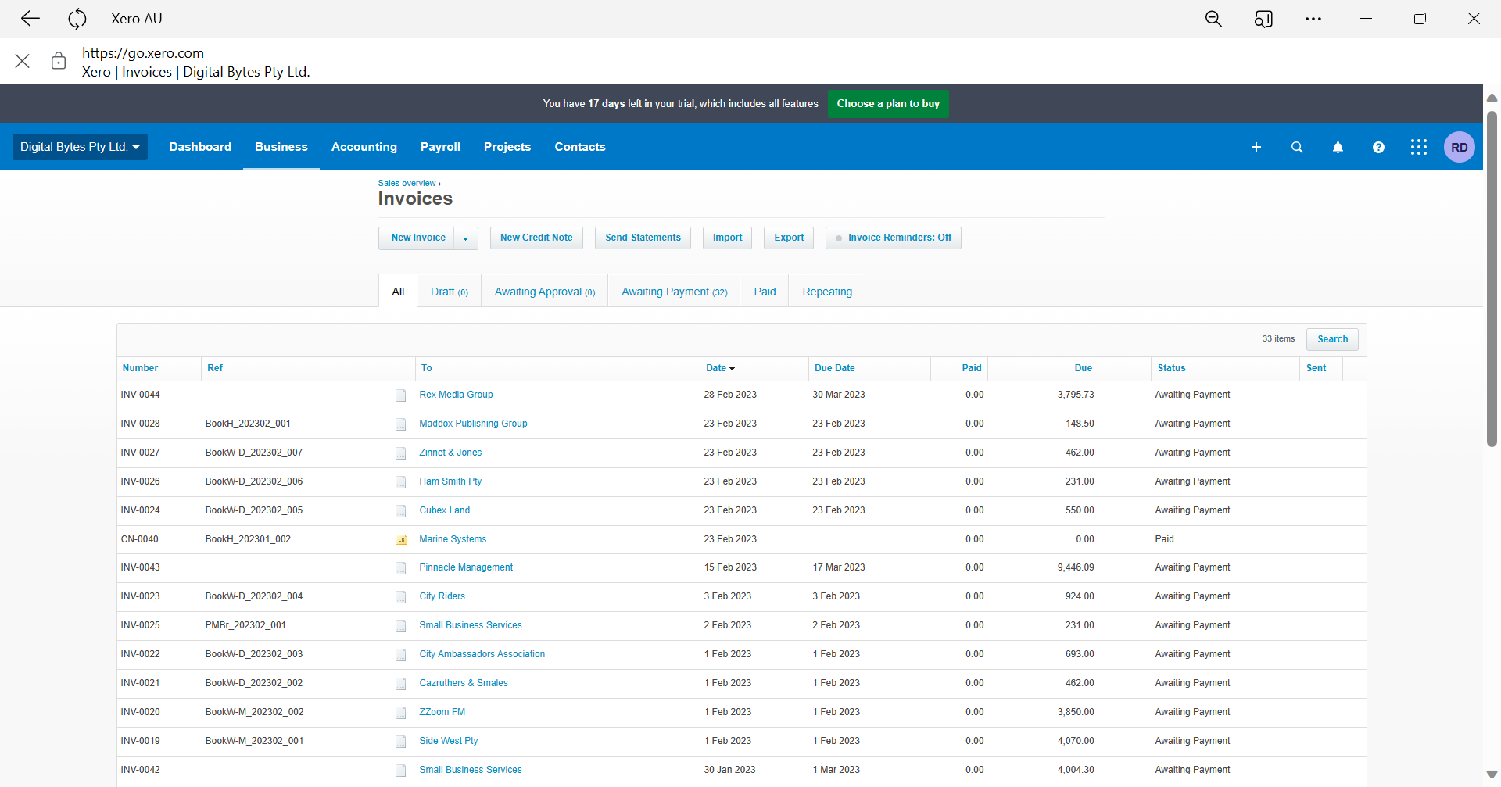
Task: Open the Payroll menu
Action: pyautogui.click(x=440, y=147)
